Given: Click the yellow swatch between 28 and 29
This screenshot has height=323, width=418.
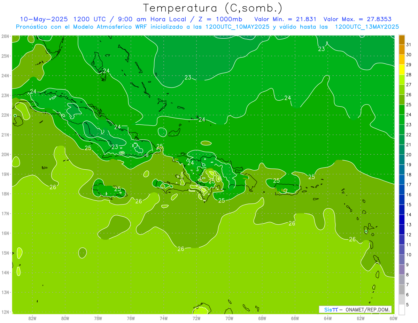Looking at the screenshot, I should pos(402,70).
